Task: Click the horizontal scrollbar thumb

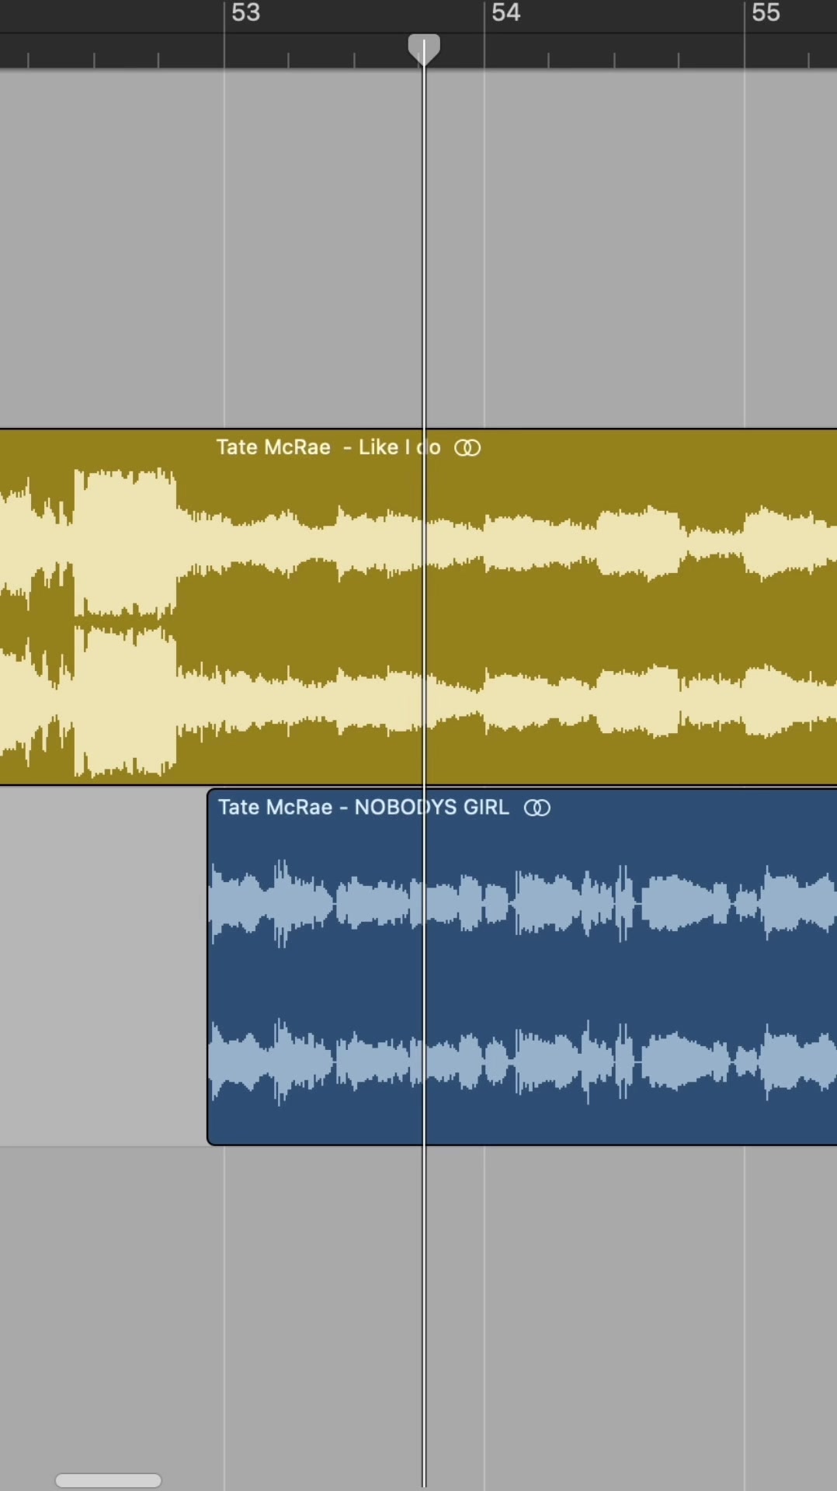Action: coord(108,1480)
